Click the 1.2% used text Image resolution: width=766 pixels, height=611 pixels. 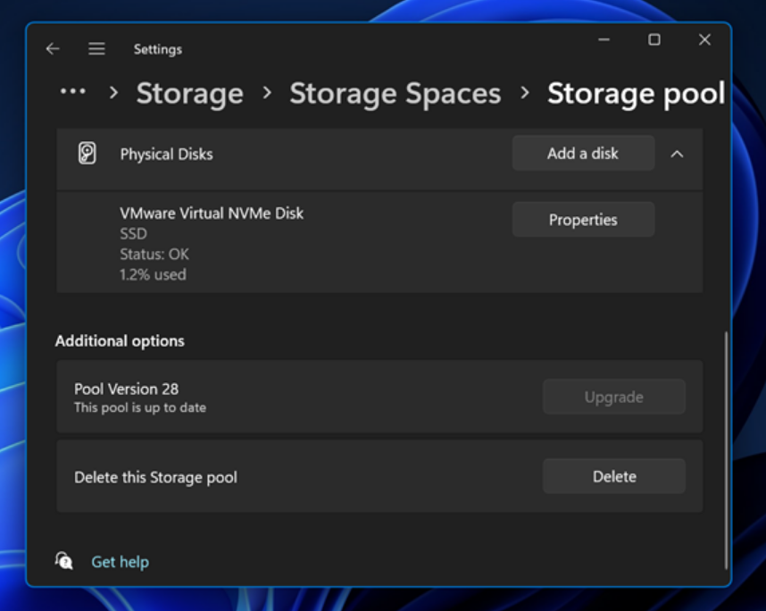click(153, 275)
